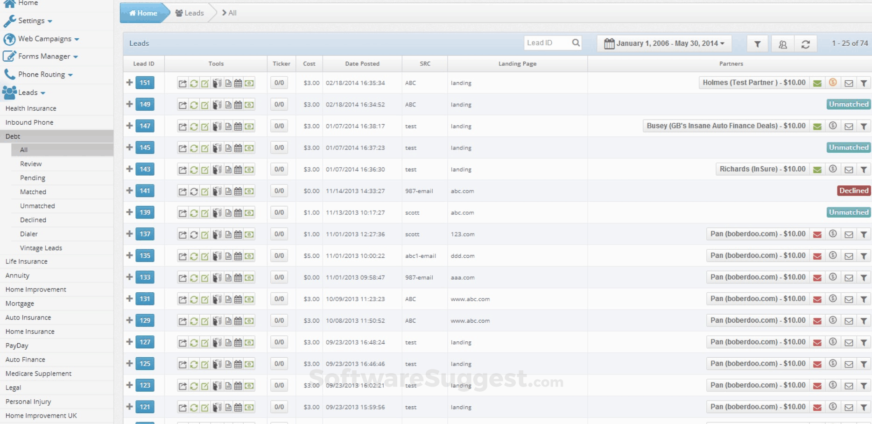Open the filter icon in the Leads toolbar

point(757,43)
